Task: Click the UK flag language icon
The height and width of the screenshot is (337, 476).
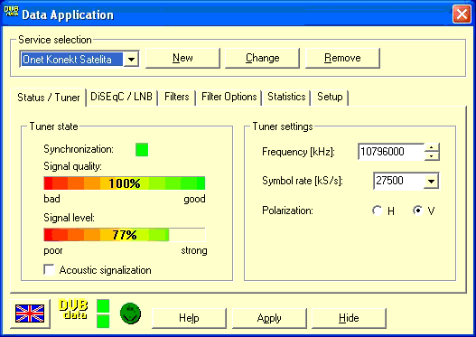Action: [30, 314]
